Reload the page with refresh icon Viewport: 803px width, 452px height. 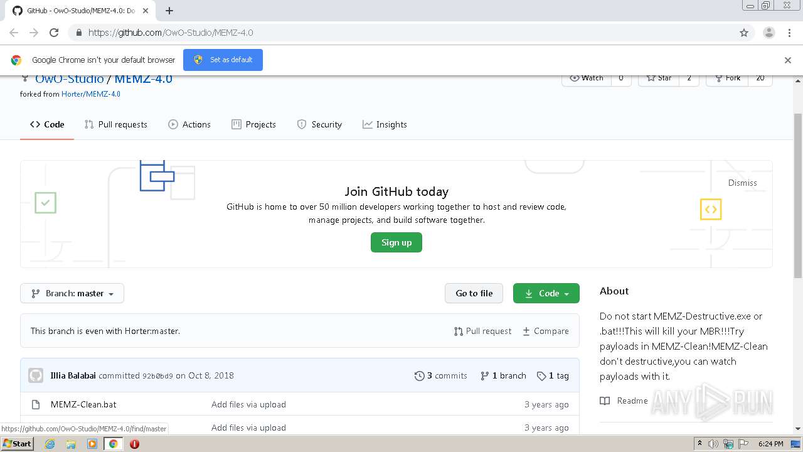click(x=54, y=33)
